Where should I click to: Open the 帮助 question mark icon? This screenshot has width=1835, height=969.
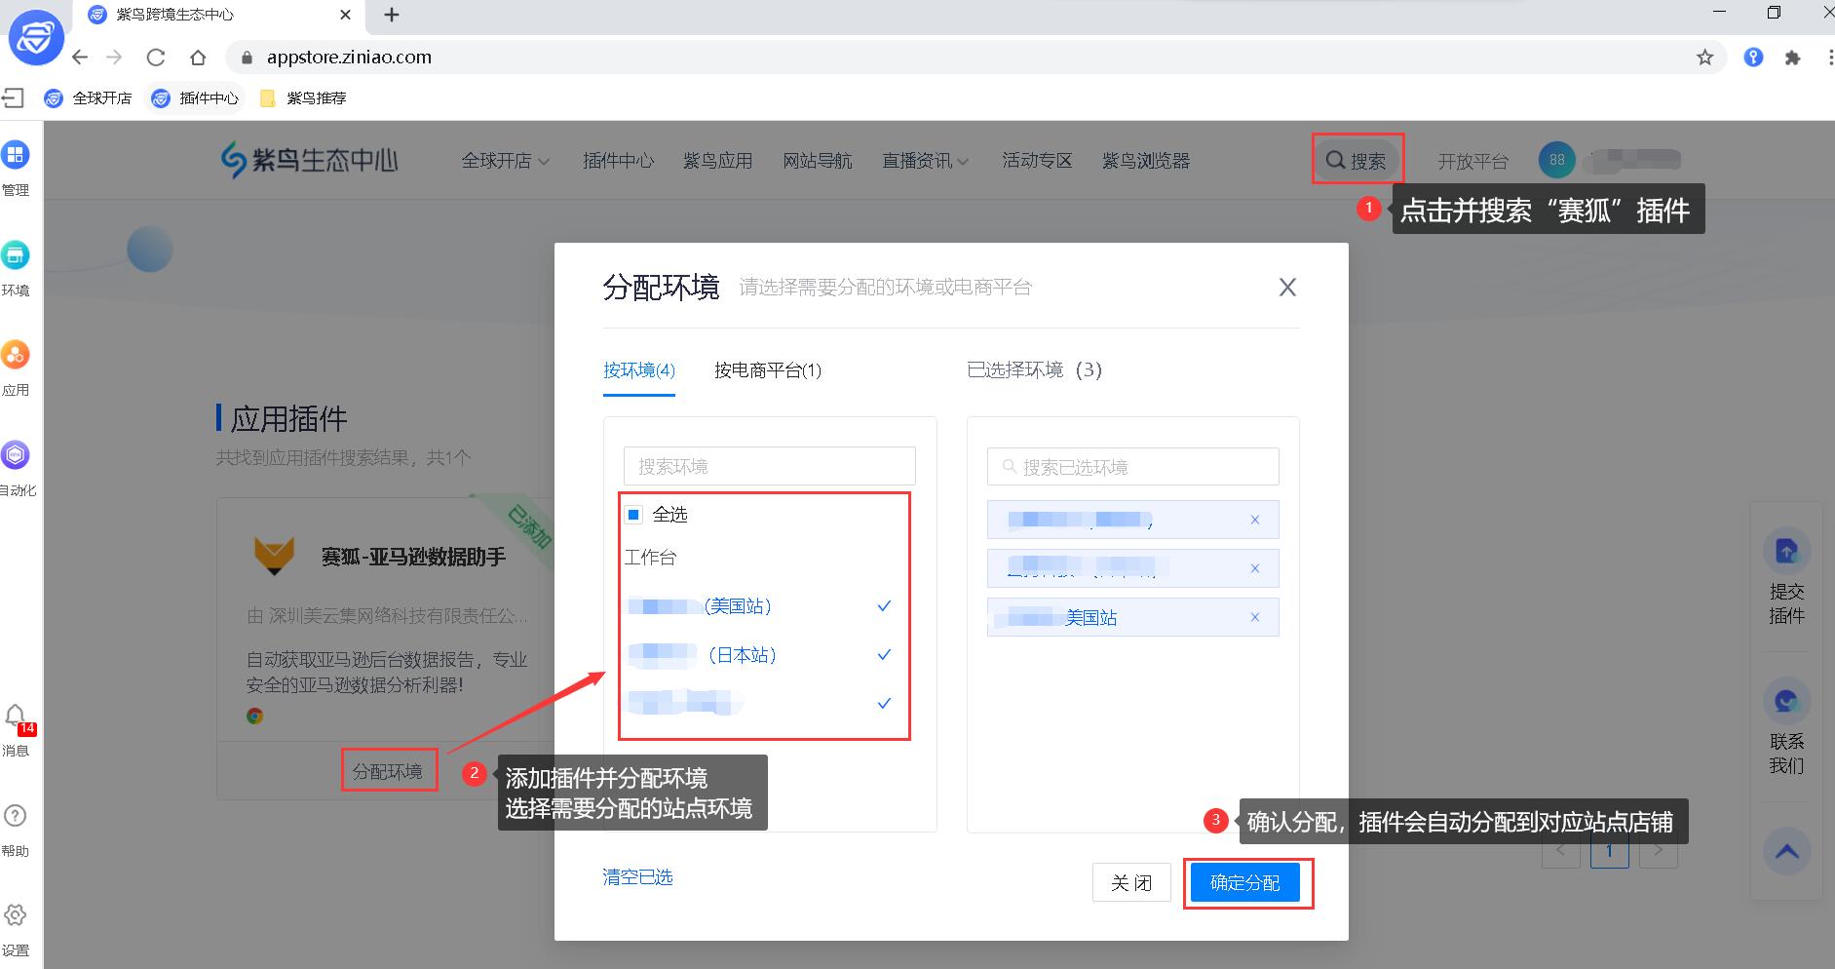[16, 816]
